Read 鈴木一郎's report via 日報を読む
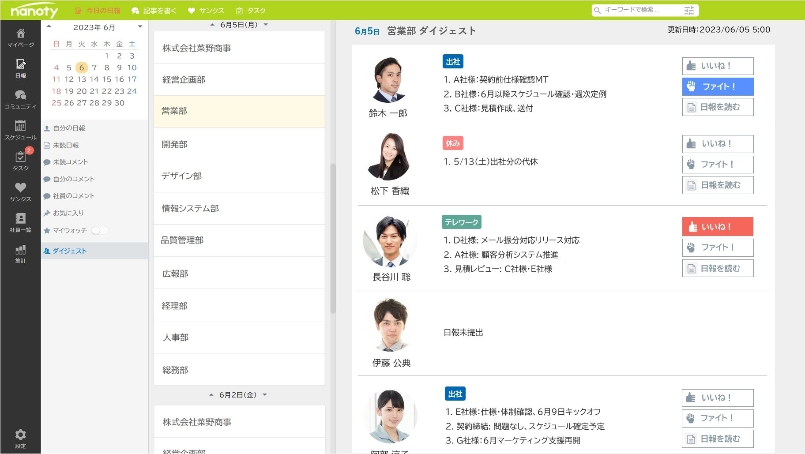Image resolution: width=805 pixels, height=454 pixels. pos(718,107)
